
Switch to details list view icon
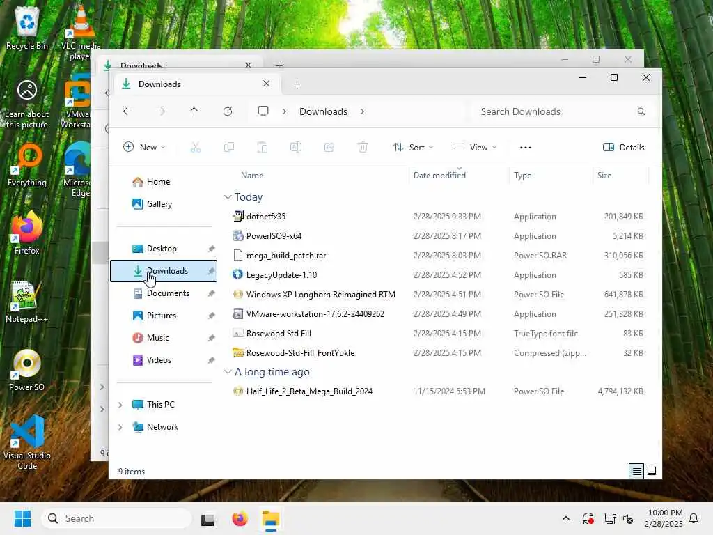click(x=636, y=472)
